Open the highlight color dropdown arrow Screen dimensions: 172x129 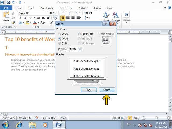coord(31,23)
